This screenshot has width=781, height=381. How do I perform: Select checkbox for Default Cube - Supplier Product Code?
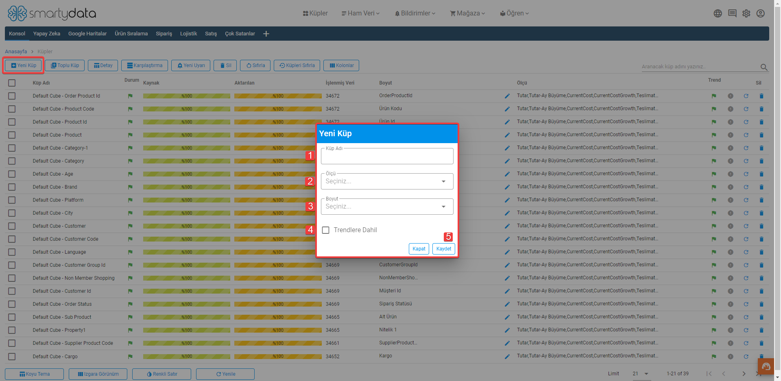click(x=12, y=343)
